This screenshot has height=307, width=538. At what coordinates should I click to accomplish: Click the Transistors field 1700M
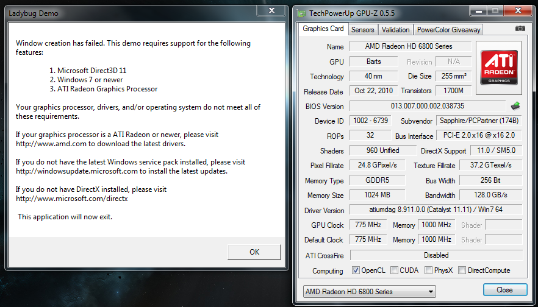(454, 91)
